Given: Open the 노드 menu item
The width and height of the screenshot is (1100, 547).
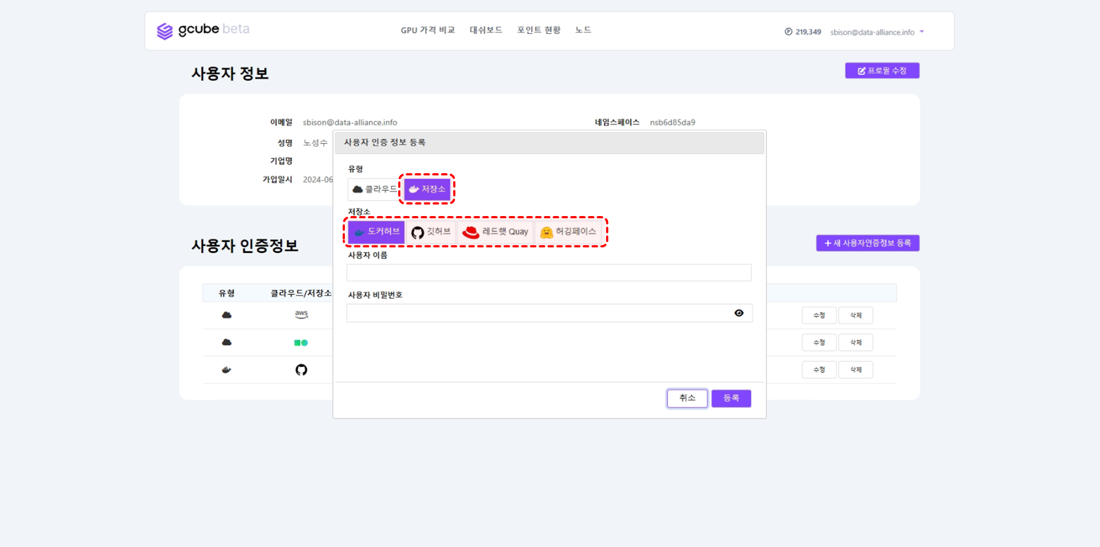Looking at the screenshot, I should coord(583,30).
